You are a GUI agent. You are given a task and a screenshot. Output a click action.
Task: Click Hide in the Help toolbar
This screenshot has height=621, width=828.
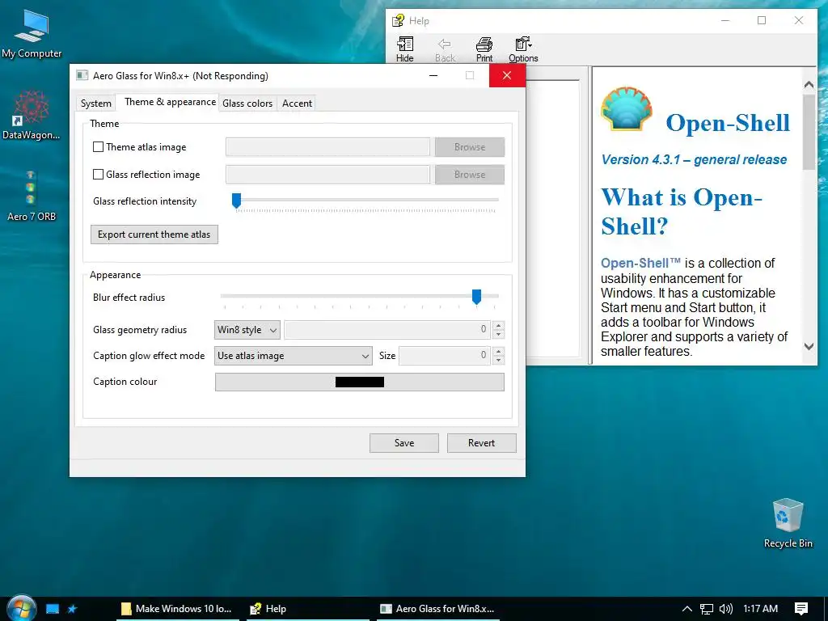(x=405, y=49)
